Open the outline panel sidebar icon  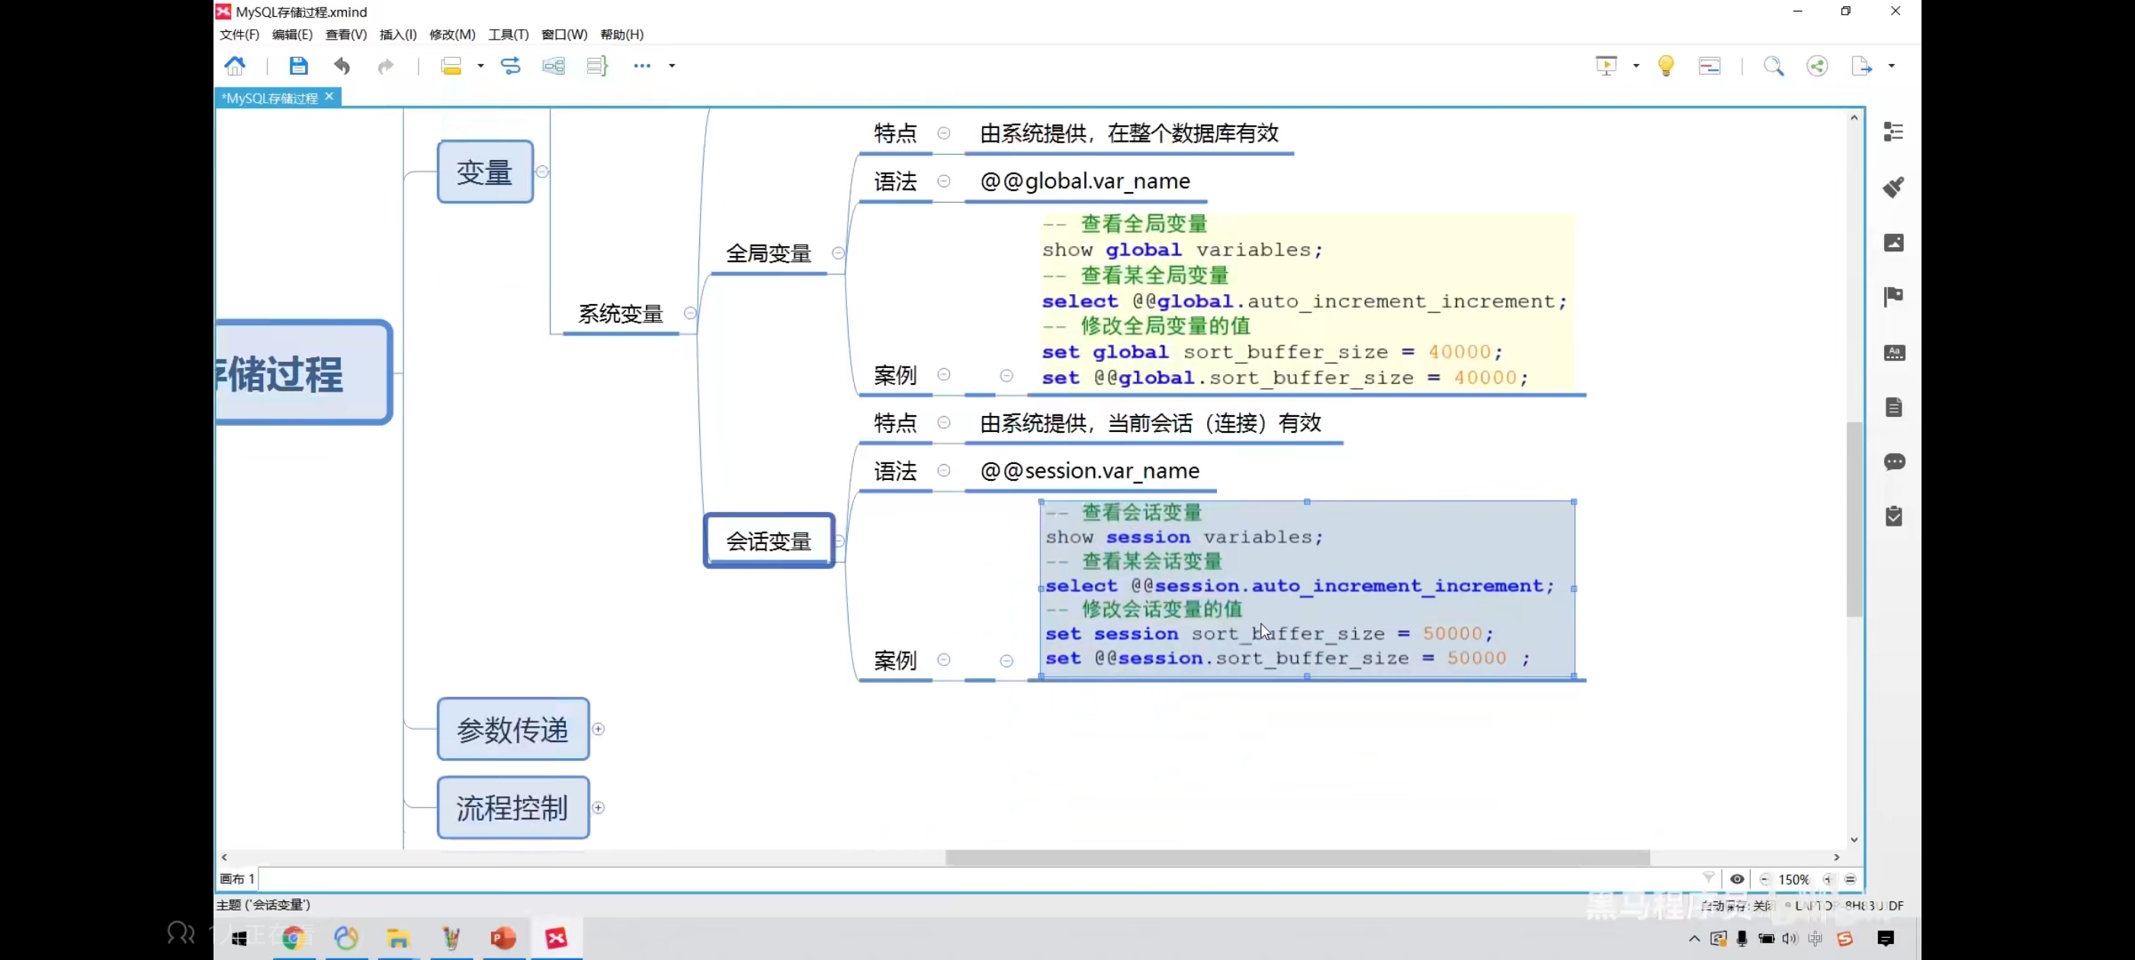[1893, 132]
